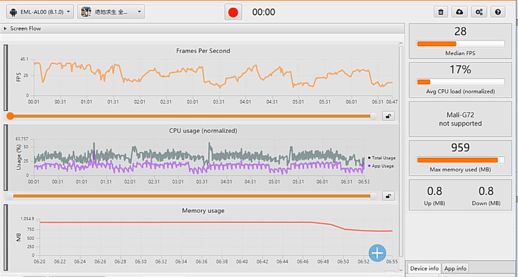
Task: Switch to the App info tab
Action: 455,268
